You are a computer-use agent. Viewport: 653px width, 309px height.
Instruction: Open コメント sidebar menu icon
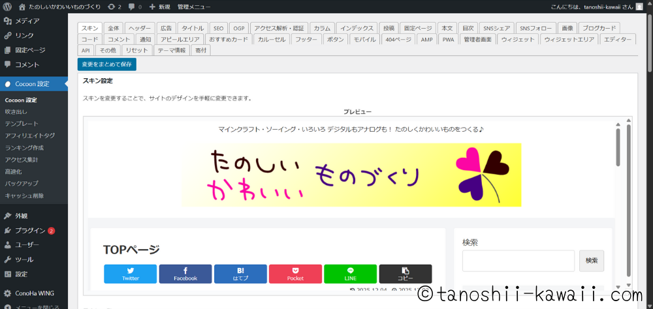pos(7,65)
